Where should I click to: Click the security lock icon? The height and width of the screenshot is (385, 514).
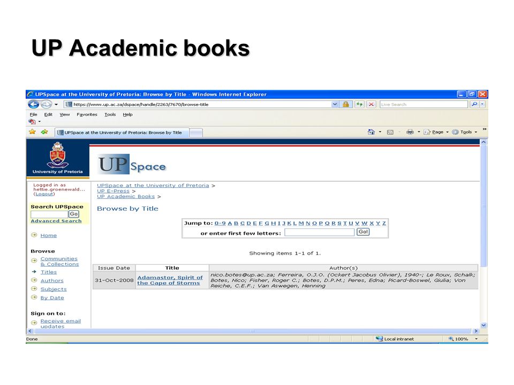click(345, 104)
